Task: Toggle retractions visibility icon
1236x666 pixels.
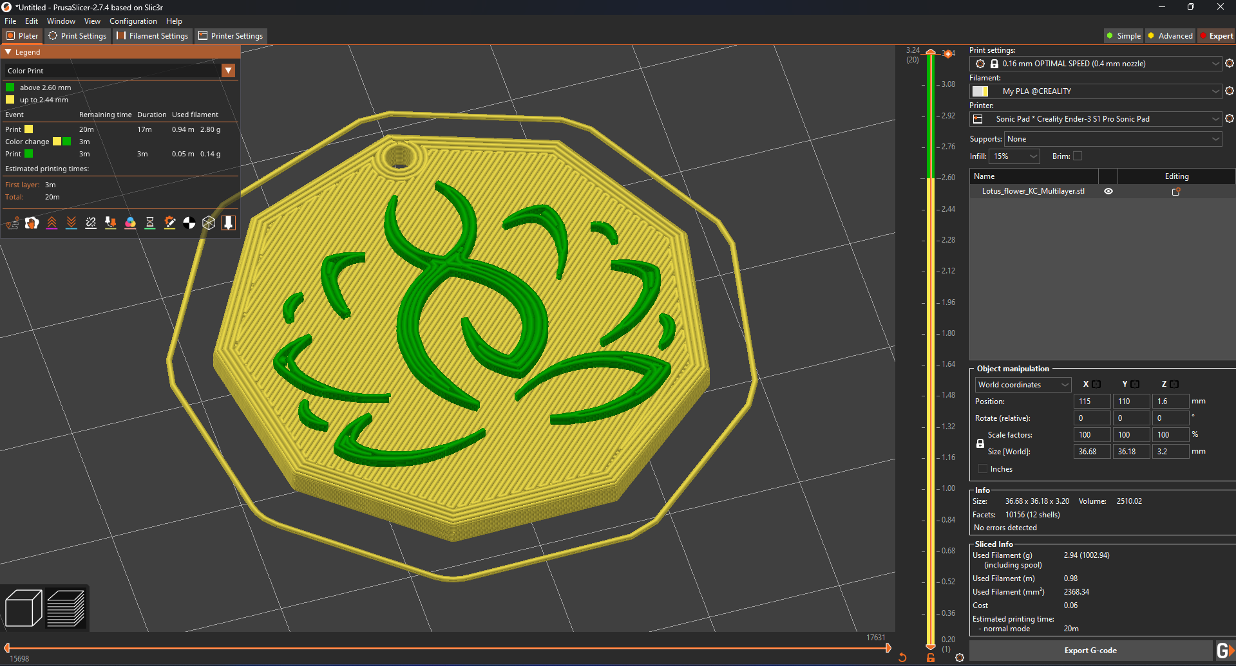Action: [x=52, y=223]
